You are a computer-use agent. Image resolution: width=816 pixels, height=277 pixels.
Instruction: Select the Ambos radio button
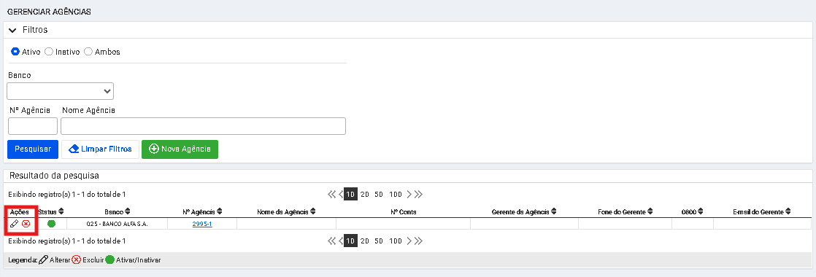tap(88, 52)
